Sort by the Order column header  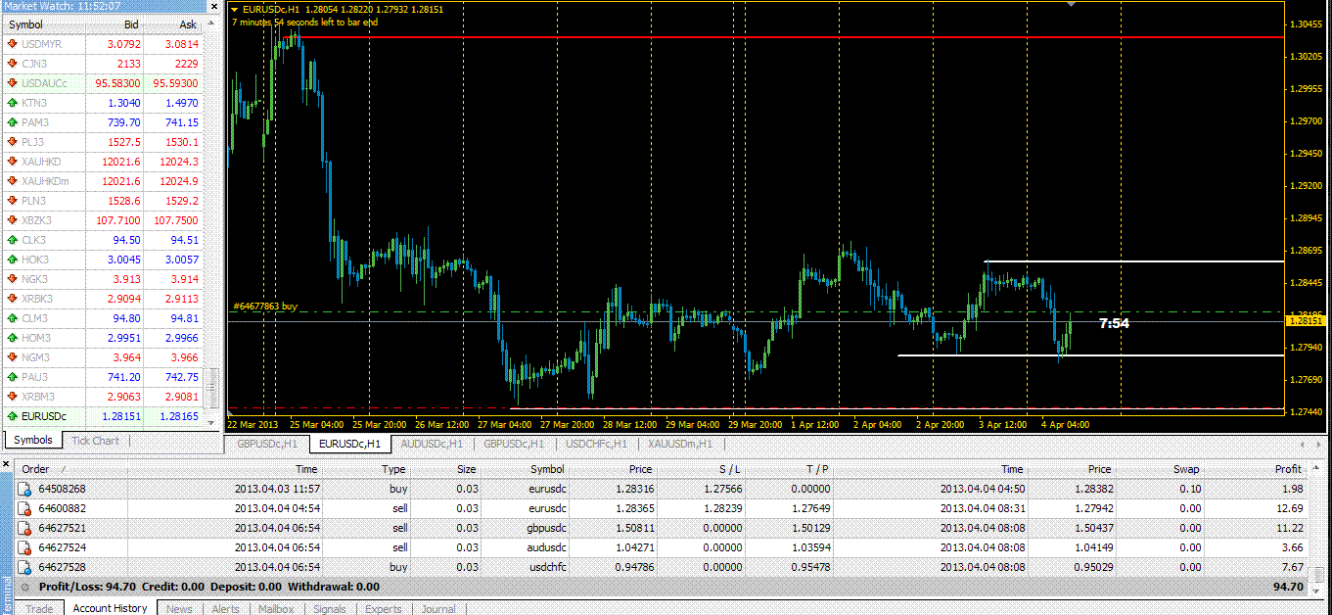[x=72, y=469]
